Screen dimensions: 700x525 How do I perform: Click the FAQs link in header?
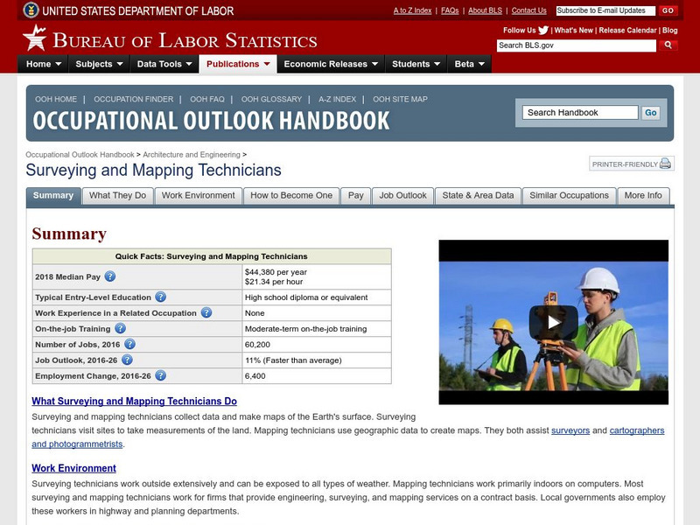(x=450, y=10)
